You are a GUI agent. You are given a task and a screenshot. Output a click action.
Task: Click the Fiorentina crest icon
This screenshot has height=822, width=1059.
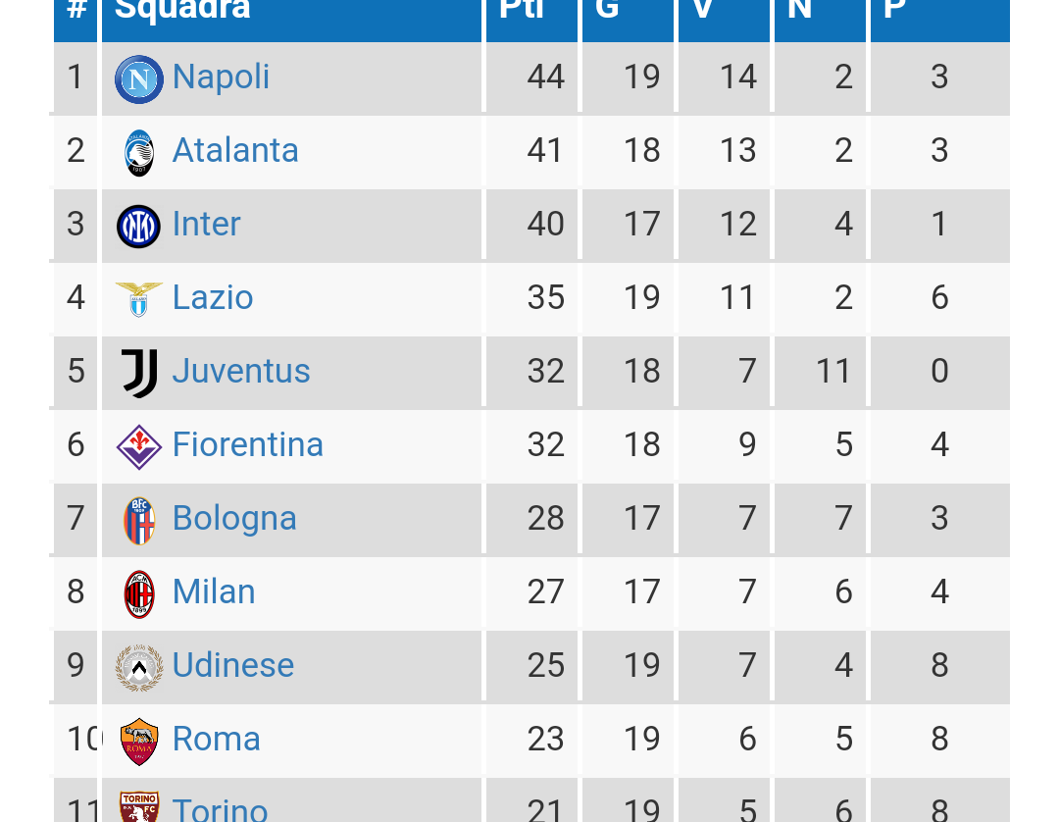[139, 446]
